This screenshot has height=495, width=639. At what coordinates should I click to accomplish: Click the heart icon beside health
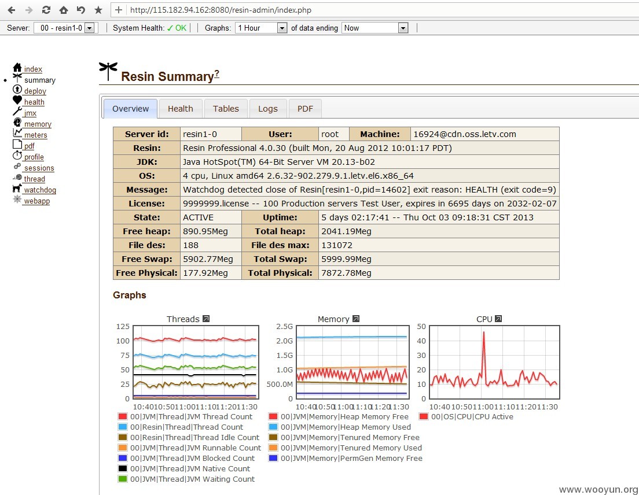tap(17, 99)
